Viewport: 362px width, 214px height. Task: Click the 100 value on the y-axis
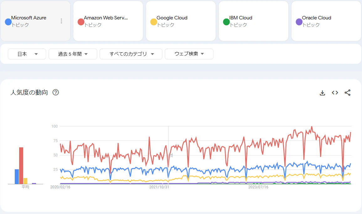point(55,126)
